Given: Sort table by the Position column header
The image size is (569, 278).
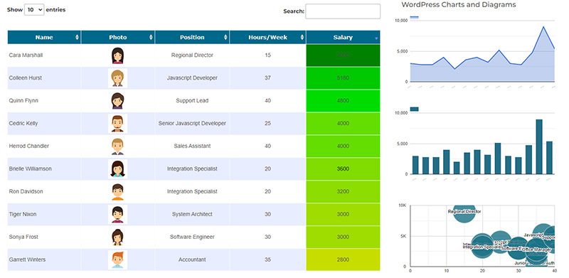Looking at the screenshot, I should click(x=192, y=38).
